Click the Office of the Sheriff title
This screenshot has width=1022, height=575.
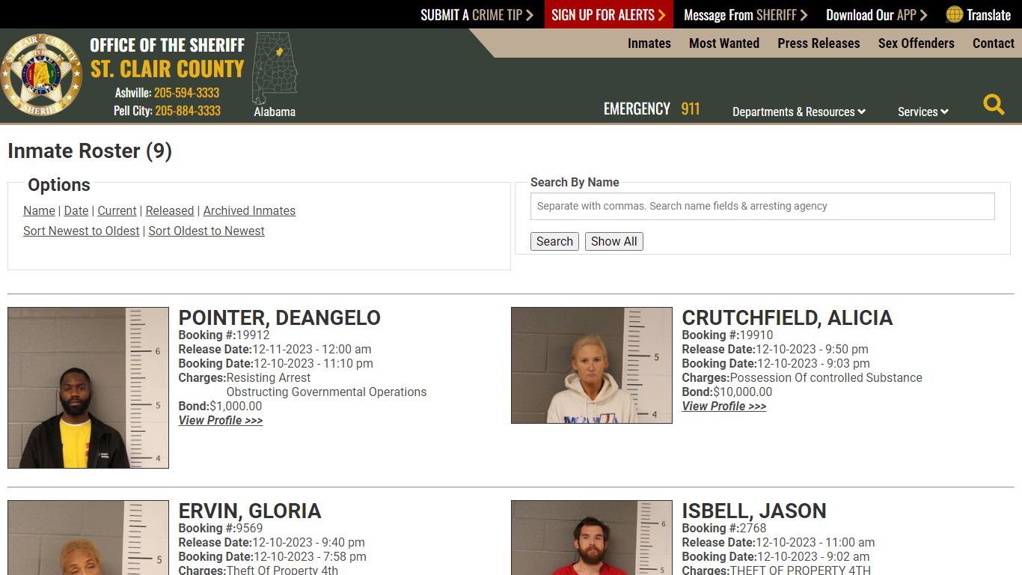(168, 45)
